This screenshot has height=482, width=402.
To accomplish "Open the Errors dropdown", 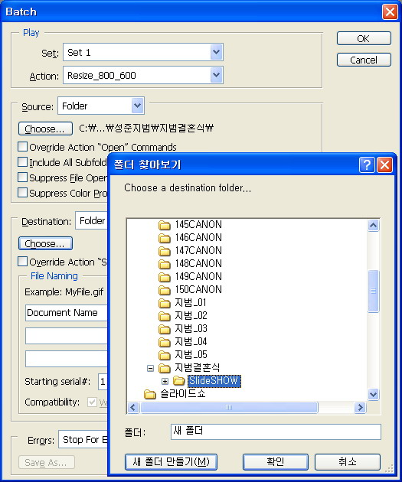I will pyautogui.click(x=83, y=440).
